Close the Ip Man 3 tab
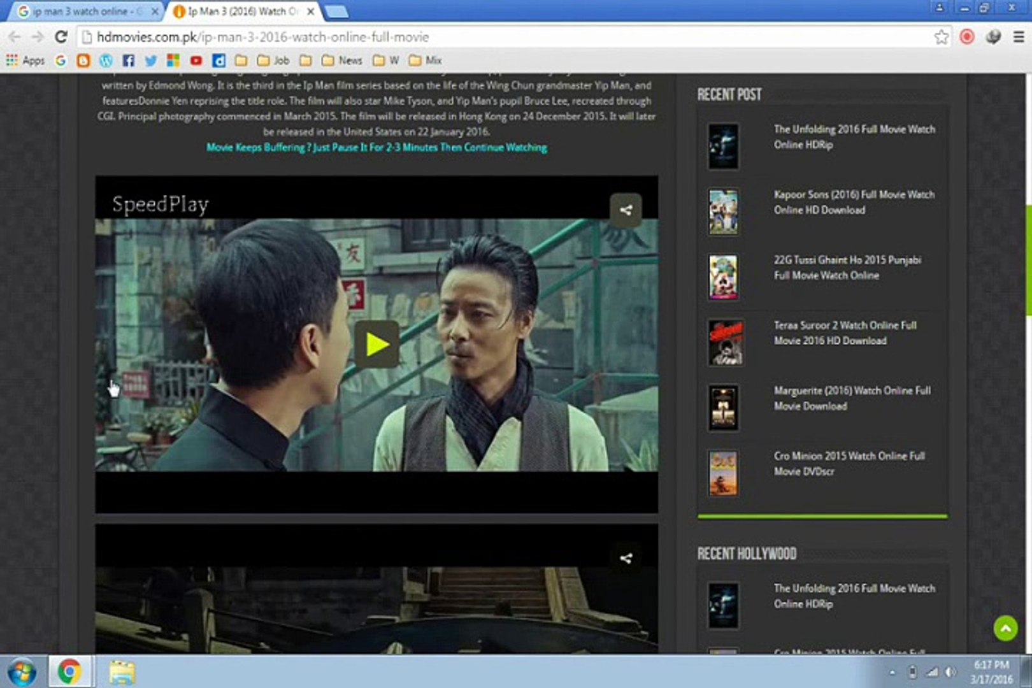Viewport: 1032px width, 688px height. (311, 11)
